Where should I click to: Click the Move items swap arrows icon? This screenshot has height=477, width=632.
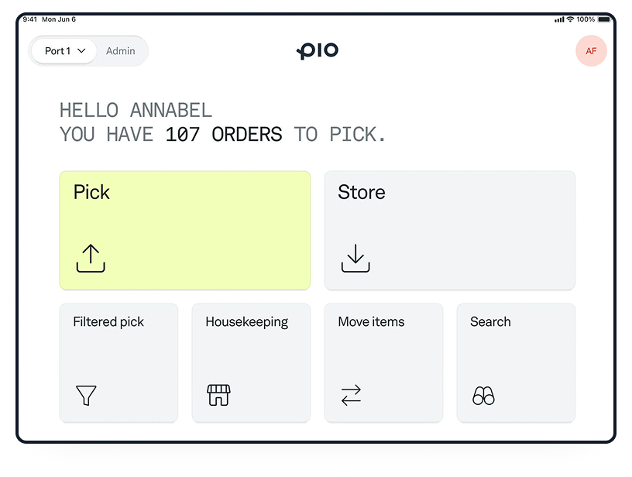pyautogui.click(x=351, y=396)
